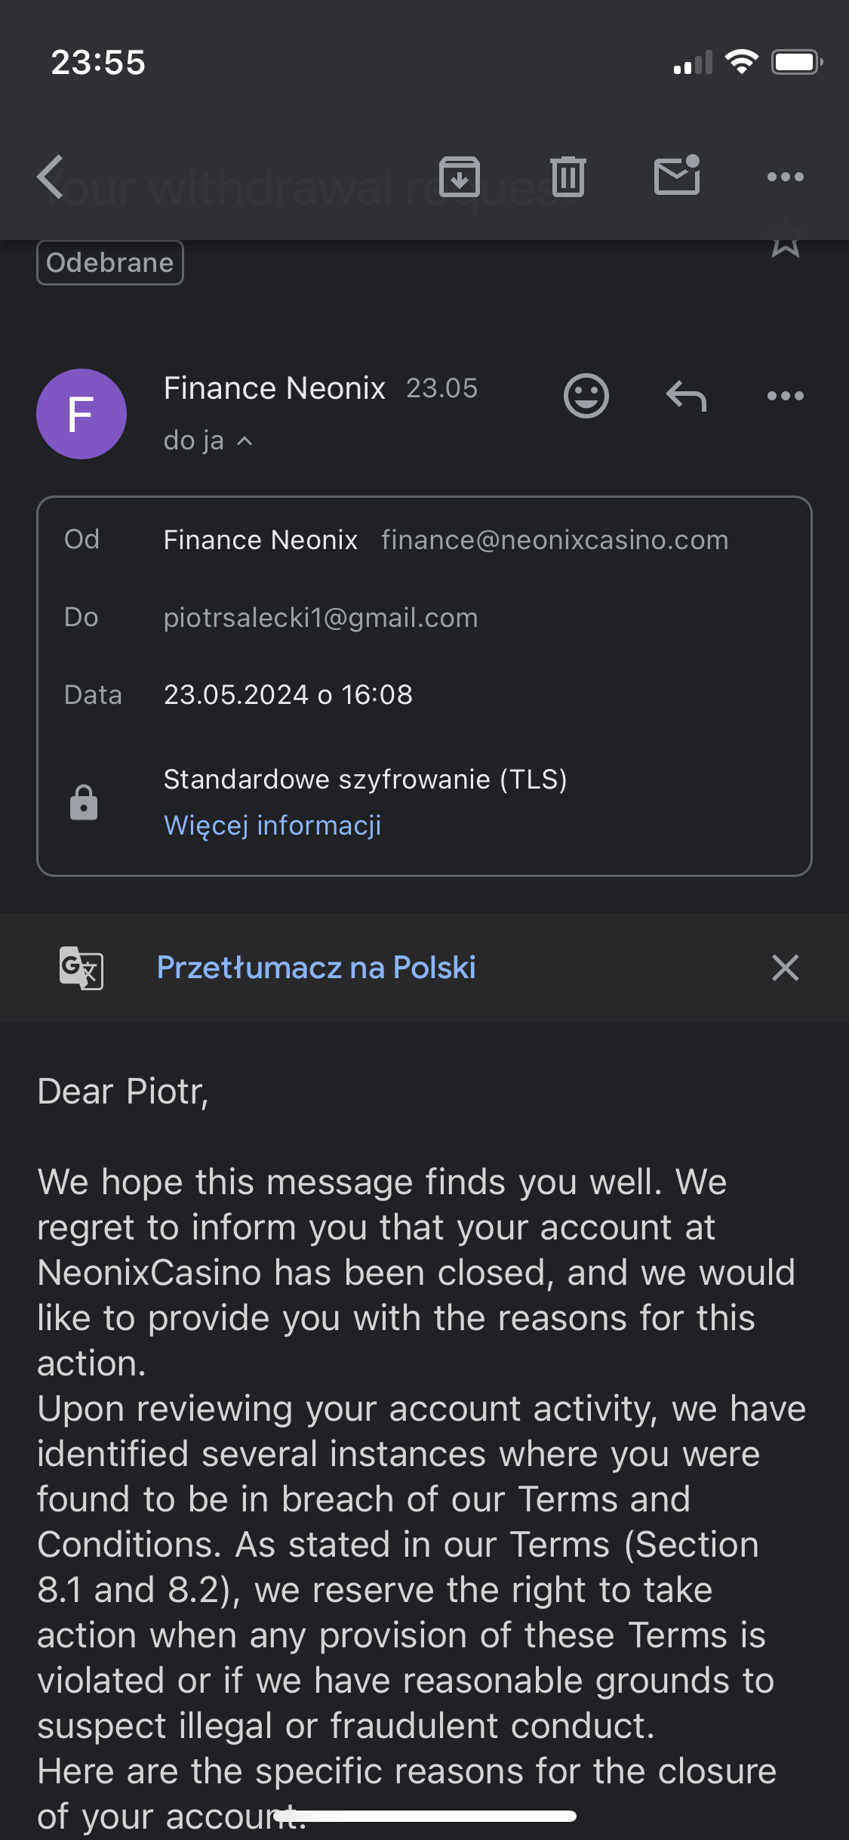Reply to Finance Neonix with reply arrow

686,396
